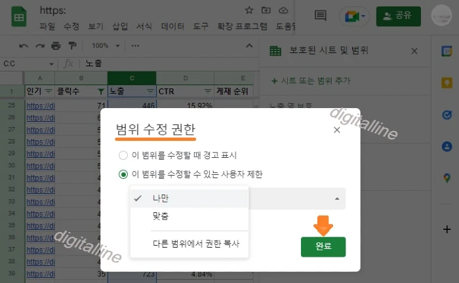The height and width of the screenshot is (283, 459).
Task: Start a Google Meet call
Action: [x=355, y=16]
